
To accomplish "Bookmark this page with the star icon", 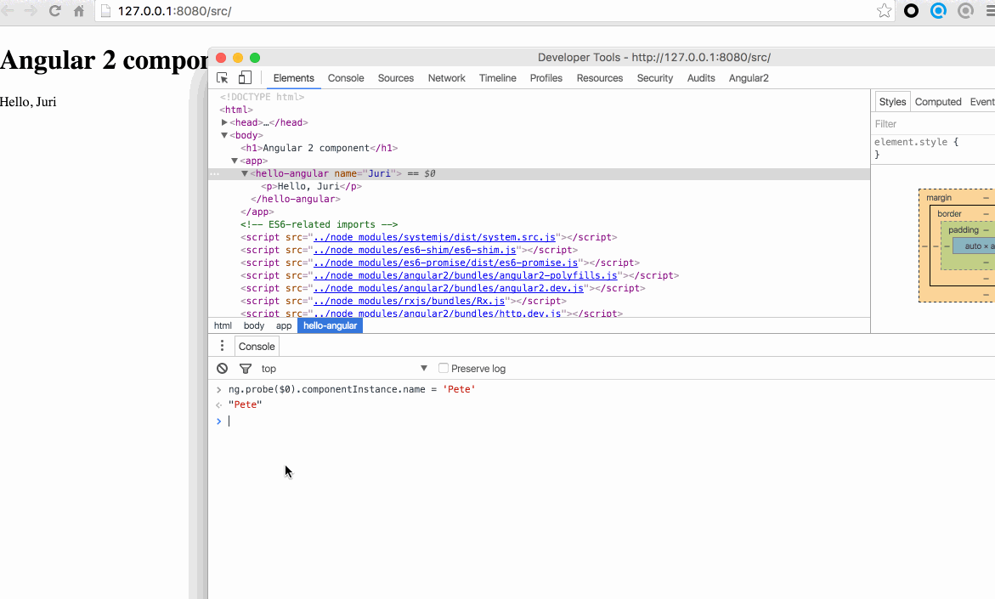I will (x=884, y=11).
